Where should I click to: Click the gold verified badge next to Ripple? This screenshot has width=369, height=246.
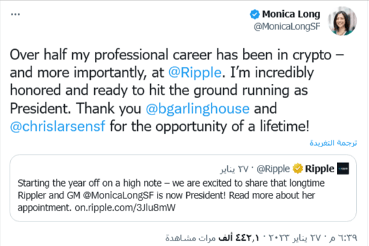[297, 168]
